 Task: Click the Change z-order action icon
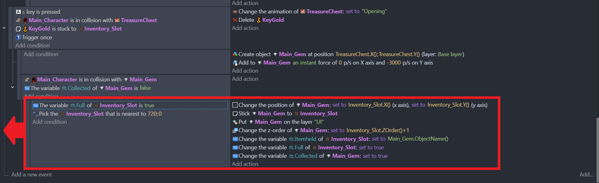235,130
